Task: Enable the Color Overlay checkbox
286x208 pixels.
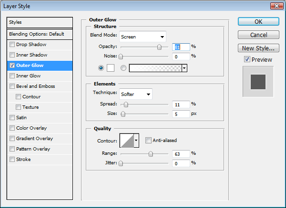Action: click(12, 128)
